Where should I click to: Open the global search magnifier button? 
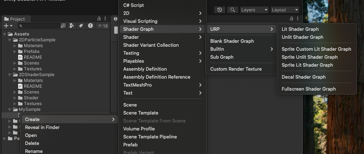(x=233, y=10)
